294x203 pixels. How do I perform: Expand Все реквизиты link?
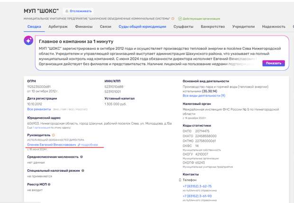pos(39,109)
